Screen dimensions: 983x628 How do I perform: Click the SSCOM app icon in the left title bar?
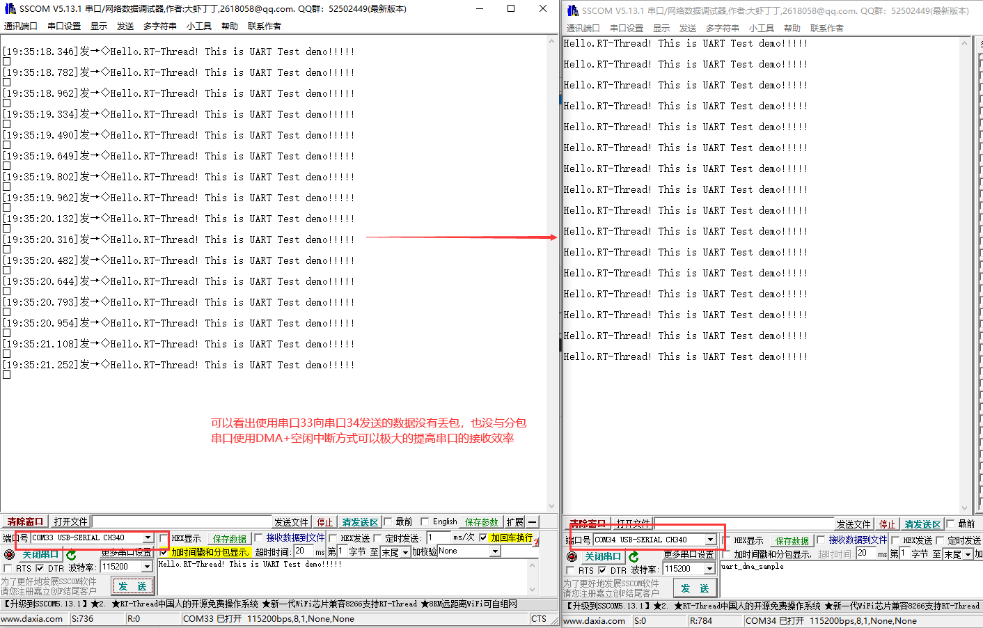click(10, 8)
